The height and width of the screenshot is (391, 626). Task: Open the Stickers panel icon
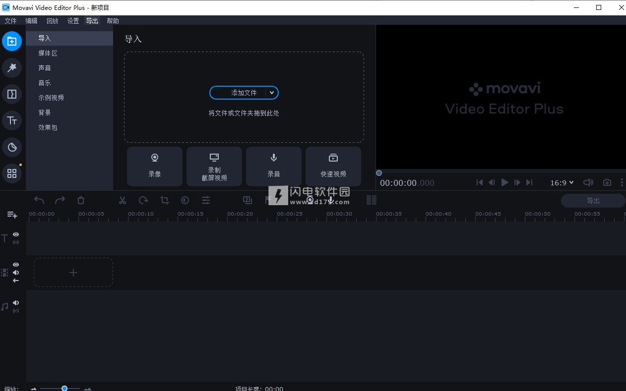tap(12, 147)
